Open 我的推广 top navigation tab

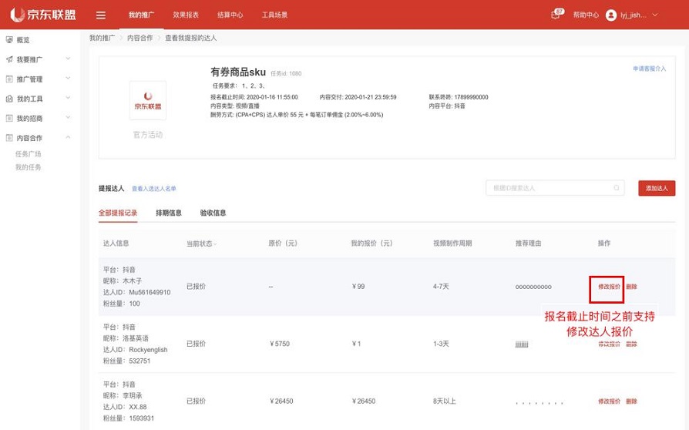142,15
